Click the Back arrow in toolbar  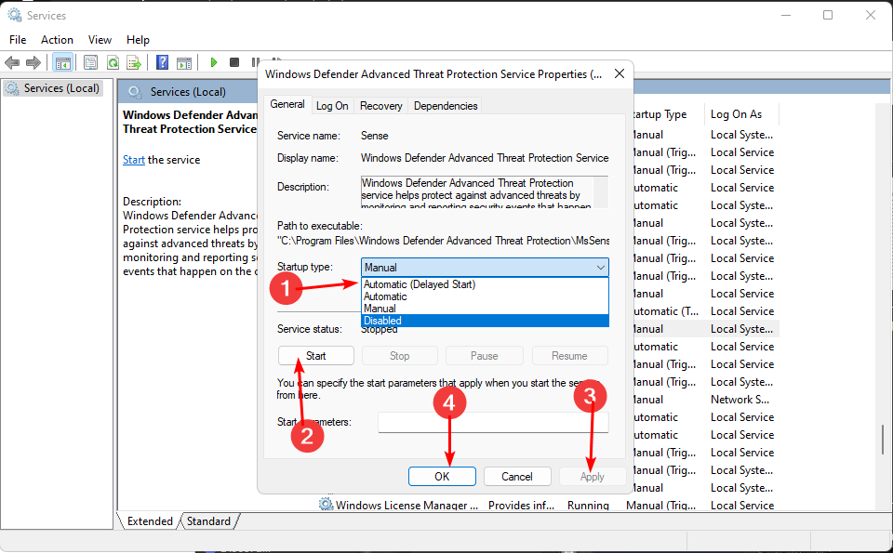tap(12, 62)
